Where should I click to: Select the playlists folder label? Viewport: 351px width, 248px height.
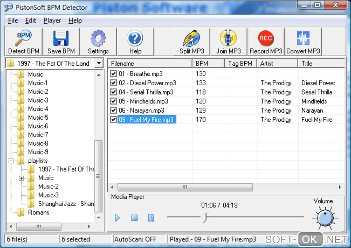38,161
